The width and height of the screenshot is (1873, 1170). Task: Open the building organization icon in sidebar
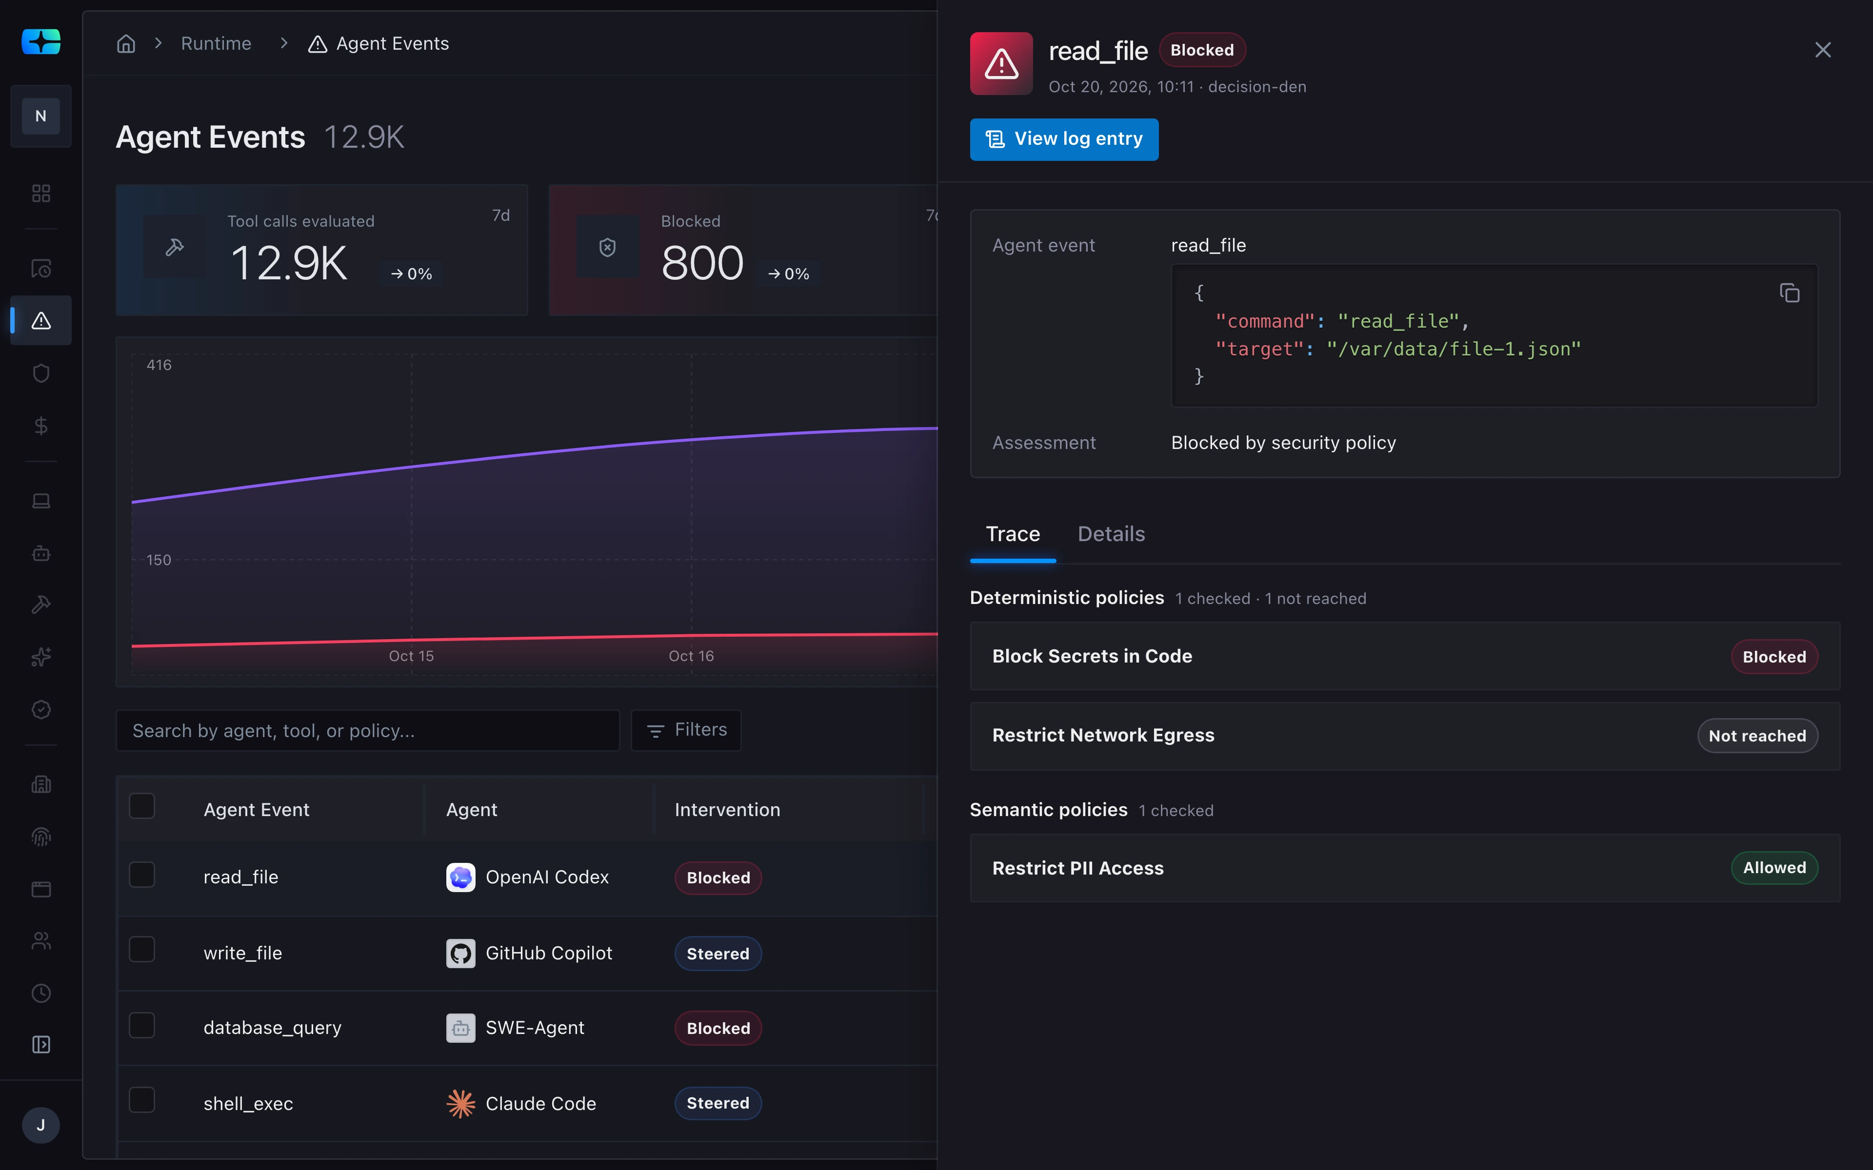click(41, 785)
